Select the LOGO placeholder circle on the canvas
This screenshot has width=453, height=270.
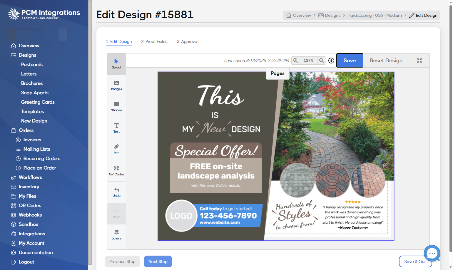point(181,216)
